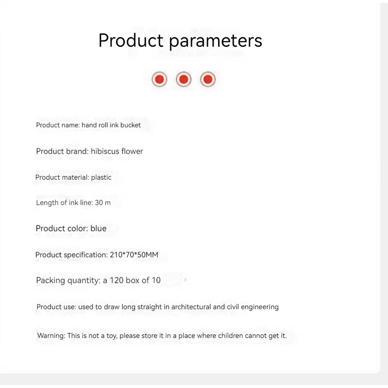
Task: Select the "plastic" material value
Action: click(x=101, y=177)
